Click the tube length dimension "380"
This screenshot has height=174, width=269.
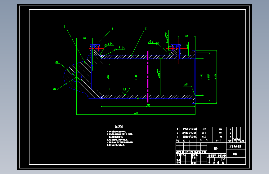[148, 106]
